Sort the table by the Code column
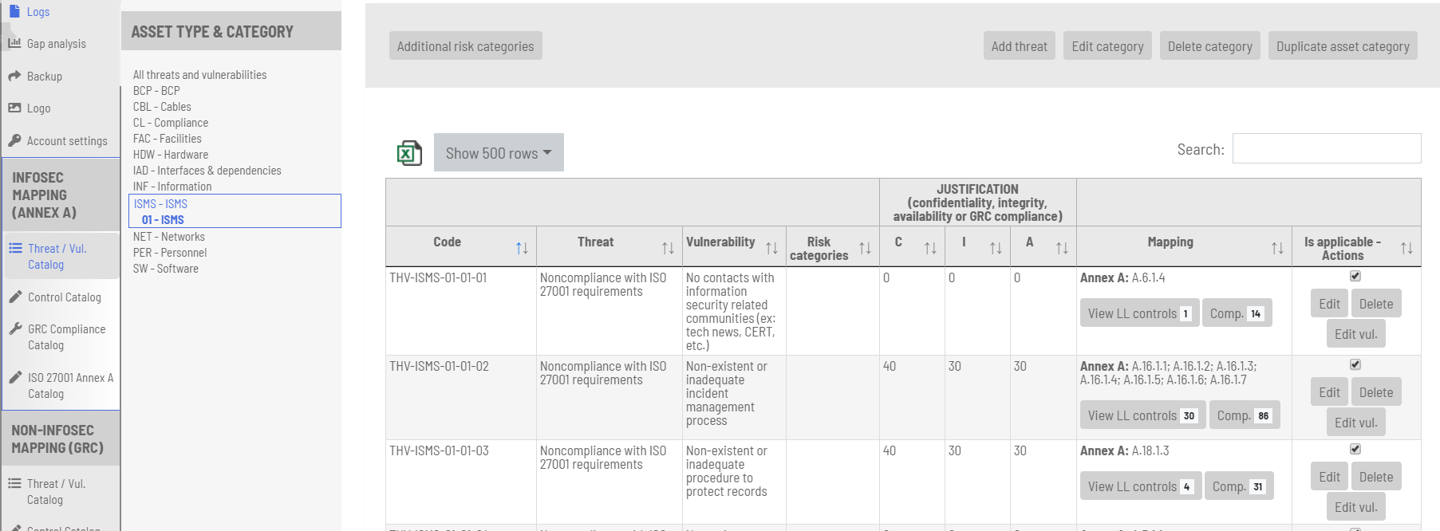Screen dimensions: 1440x531 coord(523,247)
